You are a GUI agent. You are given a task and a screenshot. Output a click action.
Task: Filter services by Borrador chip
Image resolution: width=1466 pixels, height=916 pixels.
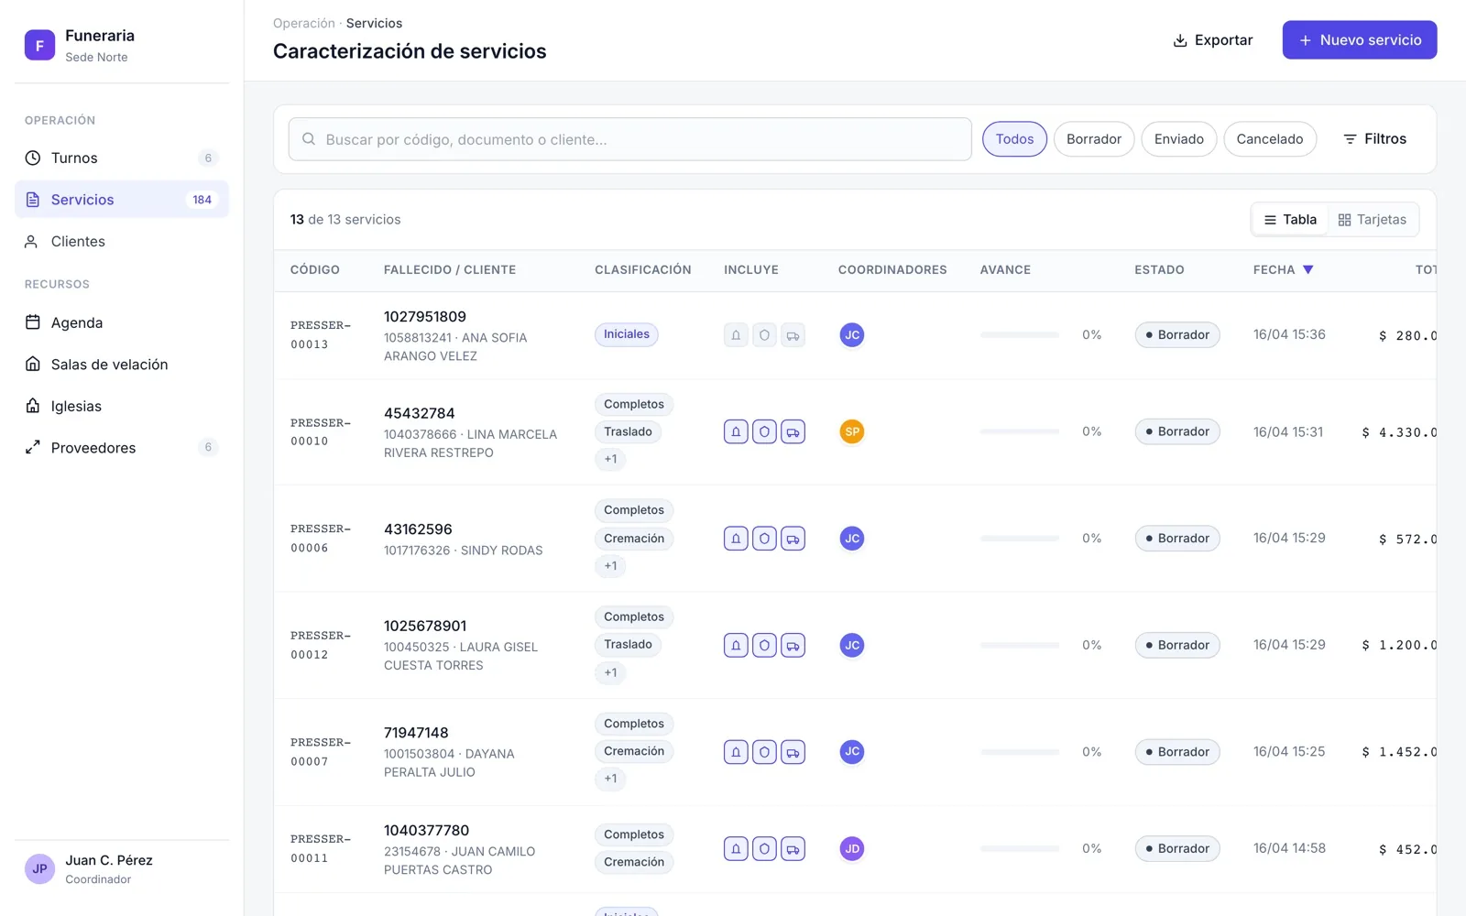1094,139
